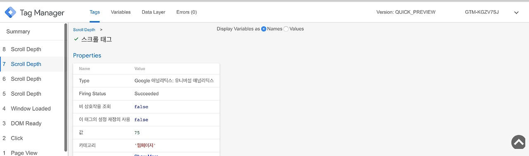Viewport: 529px width, 156px height.
Task: Click the Version: QUICK_PREVIEW label
Action: [x=406, y=12]
